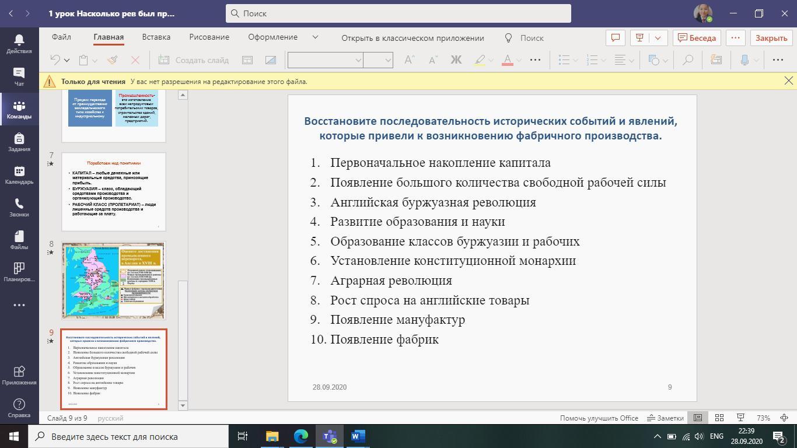Open the comments pane icon
This screenshot has height=448, width=797.
click(x=615, y=38)
